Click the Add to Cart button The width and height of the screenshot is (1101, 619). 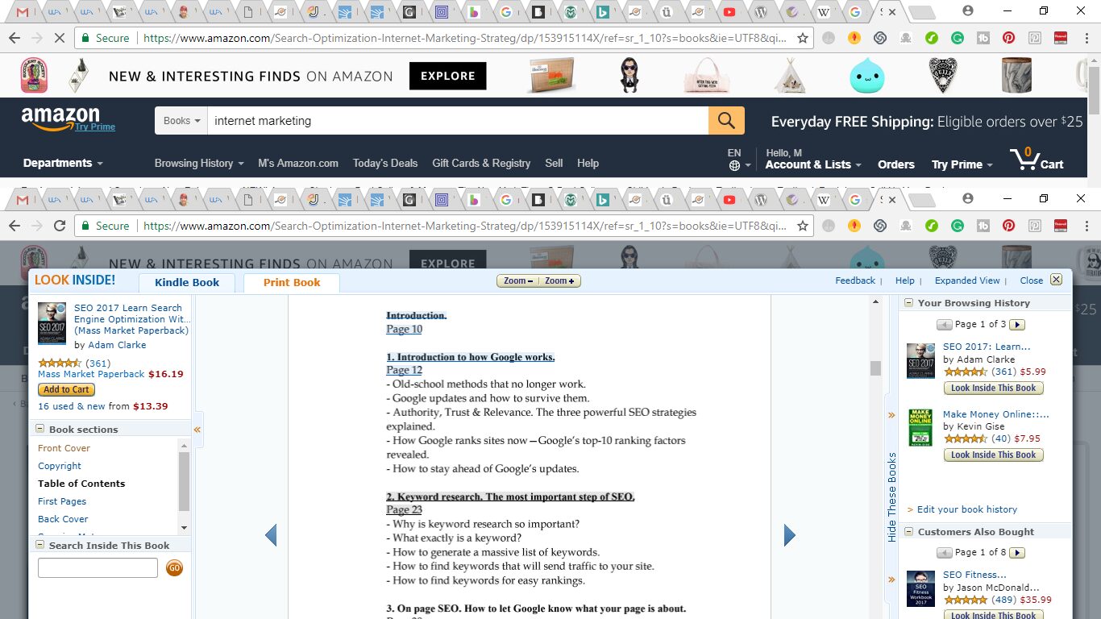(66, 389)
